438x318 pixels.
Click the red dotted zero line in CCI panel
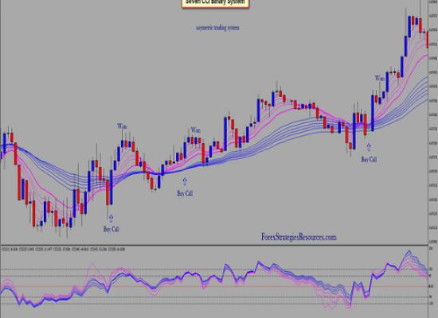(x=214, y=286)
